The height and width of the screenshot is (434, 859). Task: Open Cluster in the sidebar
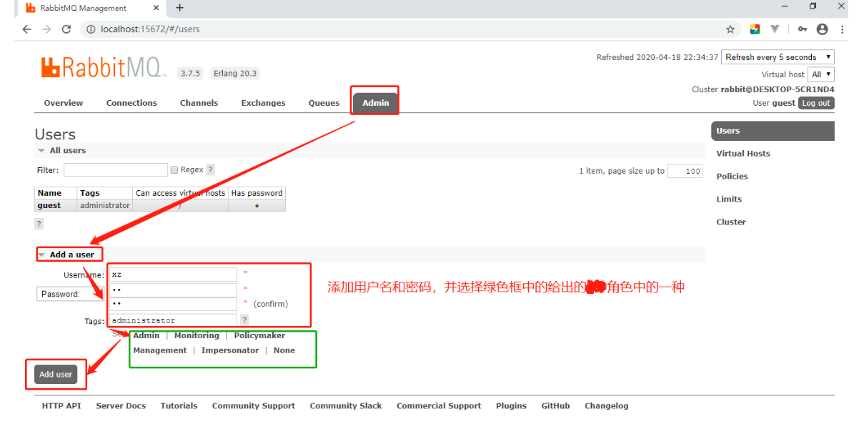[731, 222]
